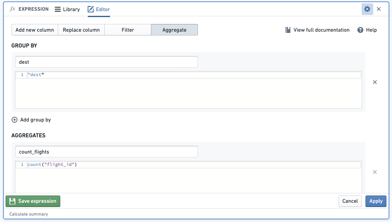This screenshot has height=222, width=392.
Task: Open View full documentation link
Action: [321, 30]
